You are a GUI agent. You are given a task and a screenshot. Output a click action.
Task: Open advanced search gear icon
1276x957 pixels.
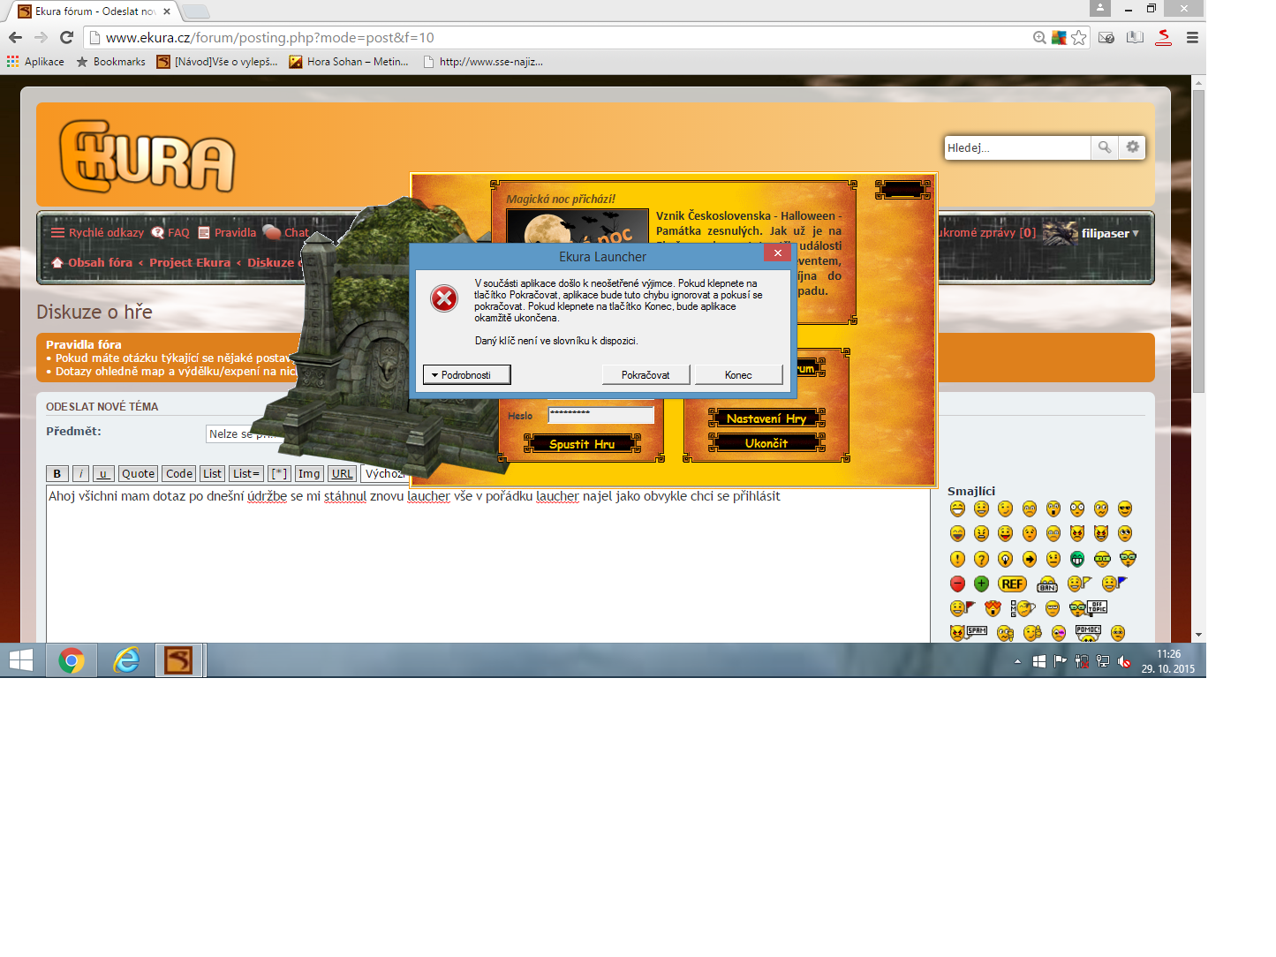point(1133,147)
